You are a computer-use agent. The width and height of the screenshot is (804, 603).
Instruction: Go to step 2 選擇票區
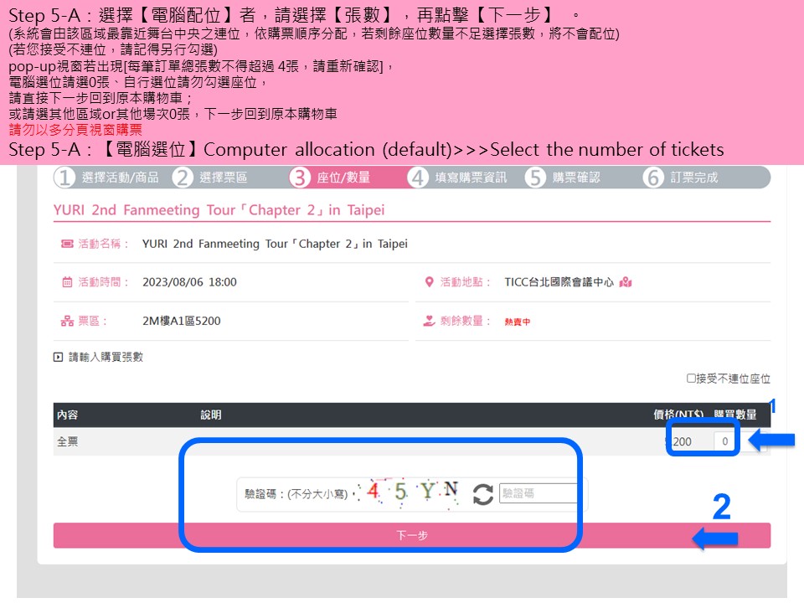[211, 178]
